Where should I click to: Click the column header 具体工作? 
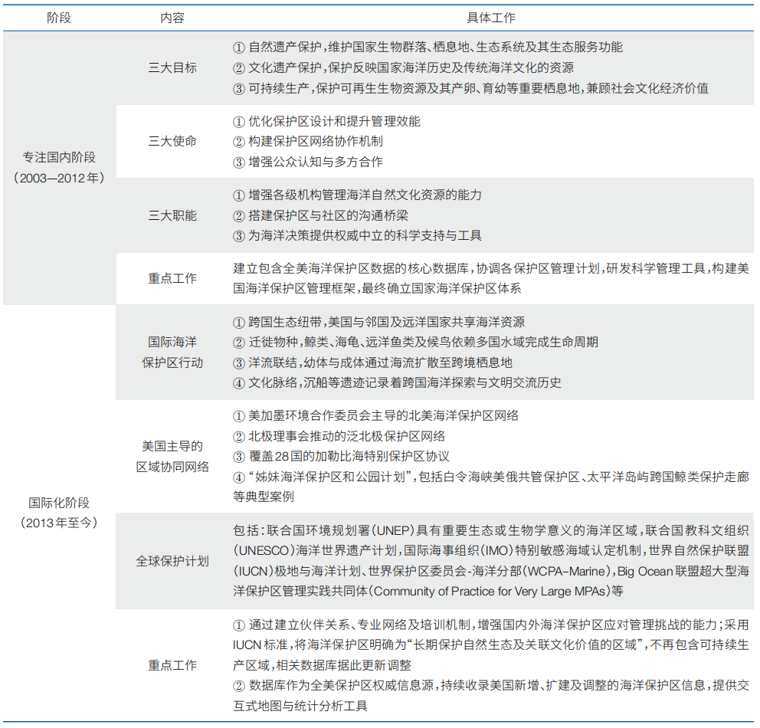[490, 18]
